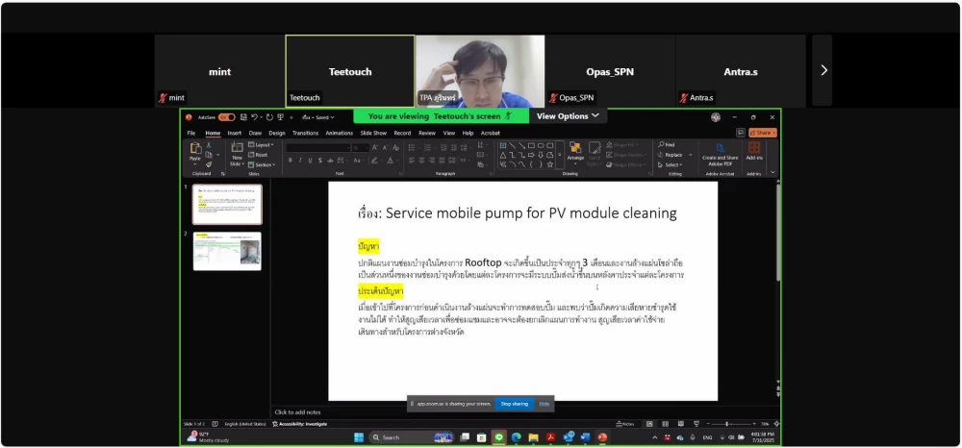Open the File menu
The image size is (962, 448).
(191, 133)
